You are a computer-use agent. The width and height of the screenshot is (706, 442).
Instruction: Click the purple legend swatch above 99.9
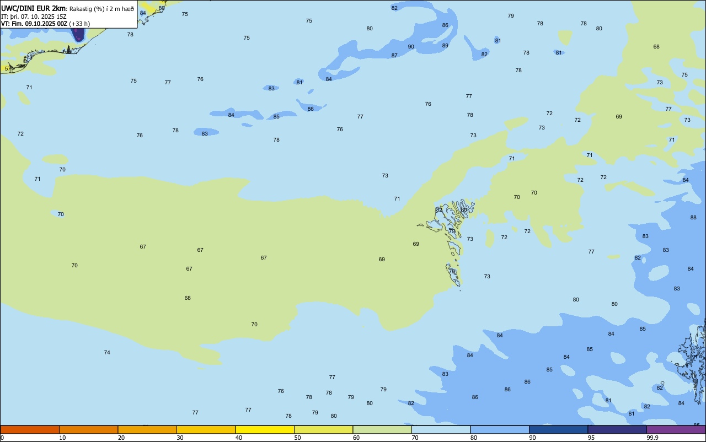pyautogui.click(x=676, y=429)
